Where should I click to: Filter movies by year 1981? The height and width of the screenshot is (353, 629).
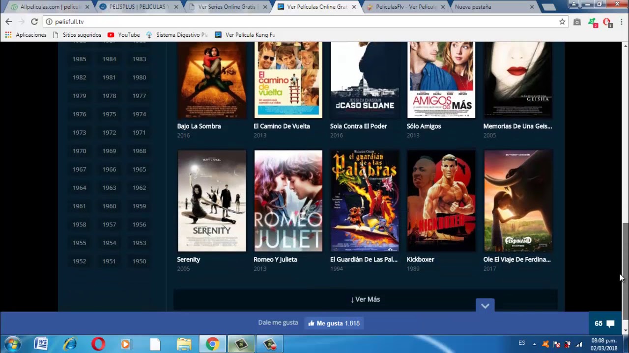click(109, 77)
